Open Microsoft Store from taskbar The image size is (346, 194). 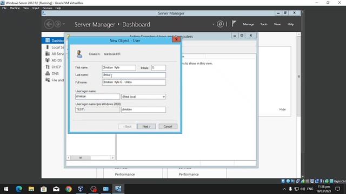pos(44,189)
